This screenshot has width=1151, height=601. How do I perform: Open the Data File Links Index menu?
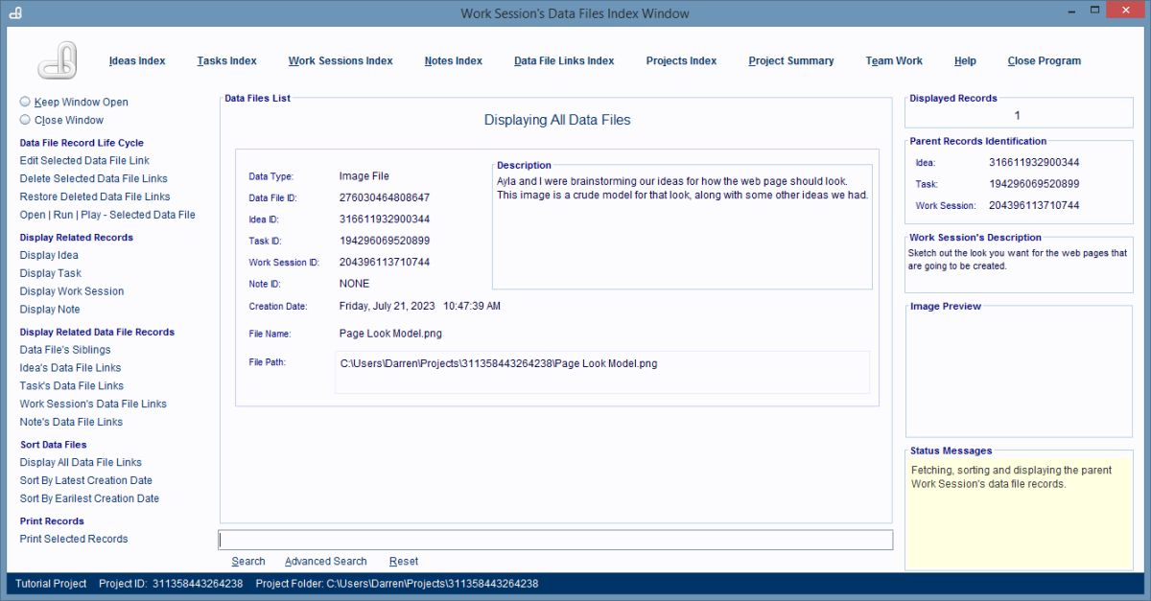point(564,60)
